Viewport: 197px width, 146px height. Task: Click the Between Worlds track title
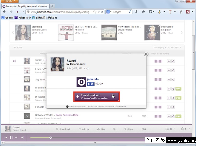(x=44, y=115)
